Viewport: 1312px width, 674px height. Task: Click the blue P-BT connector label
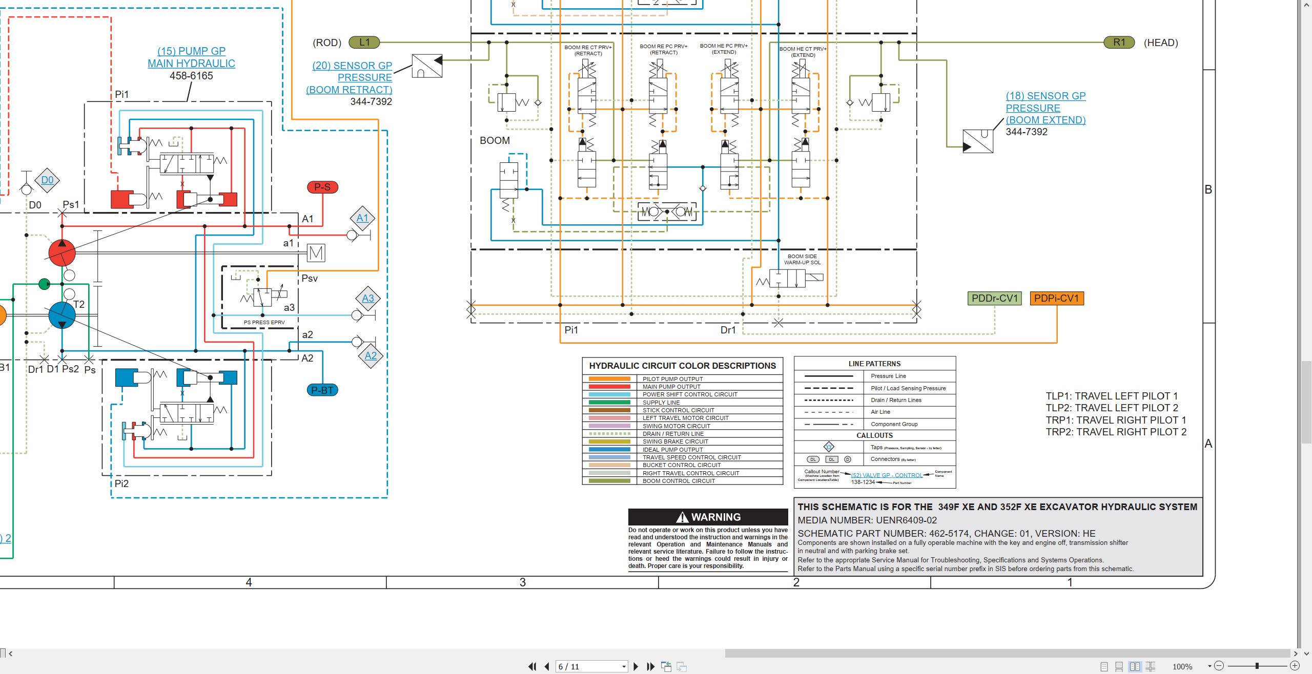322,390
